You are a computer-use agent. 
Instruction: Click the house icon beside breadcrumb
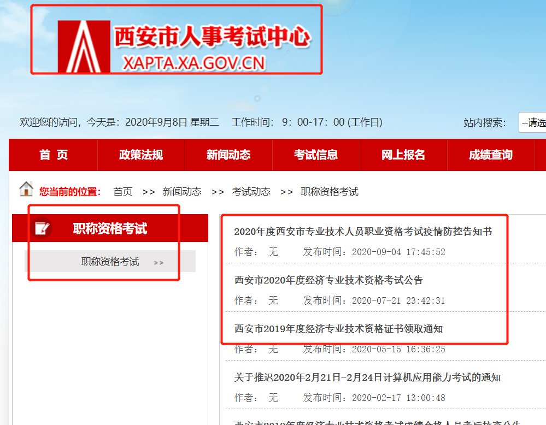pos(26,190)
